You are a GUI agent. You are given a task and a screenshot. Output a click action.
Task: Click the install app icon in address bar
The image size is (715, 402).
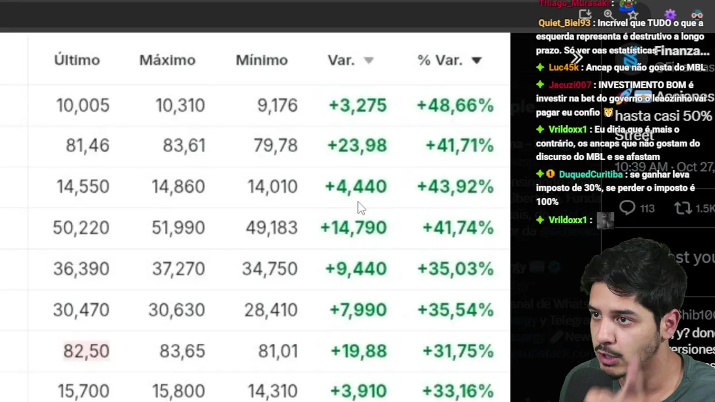click(585, 14)
